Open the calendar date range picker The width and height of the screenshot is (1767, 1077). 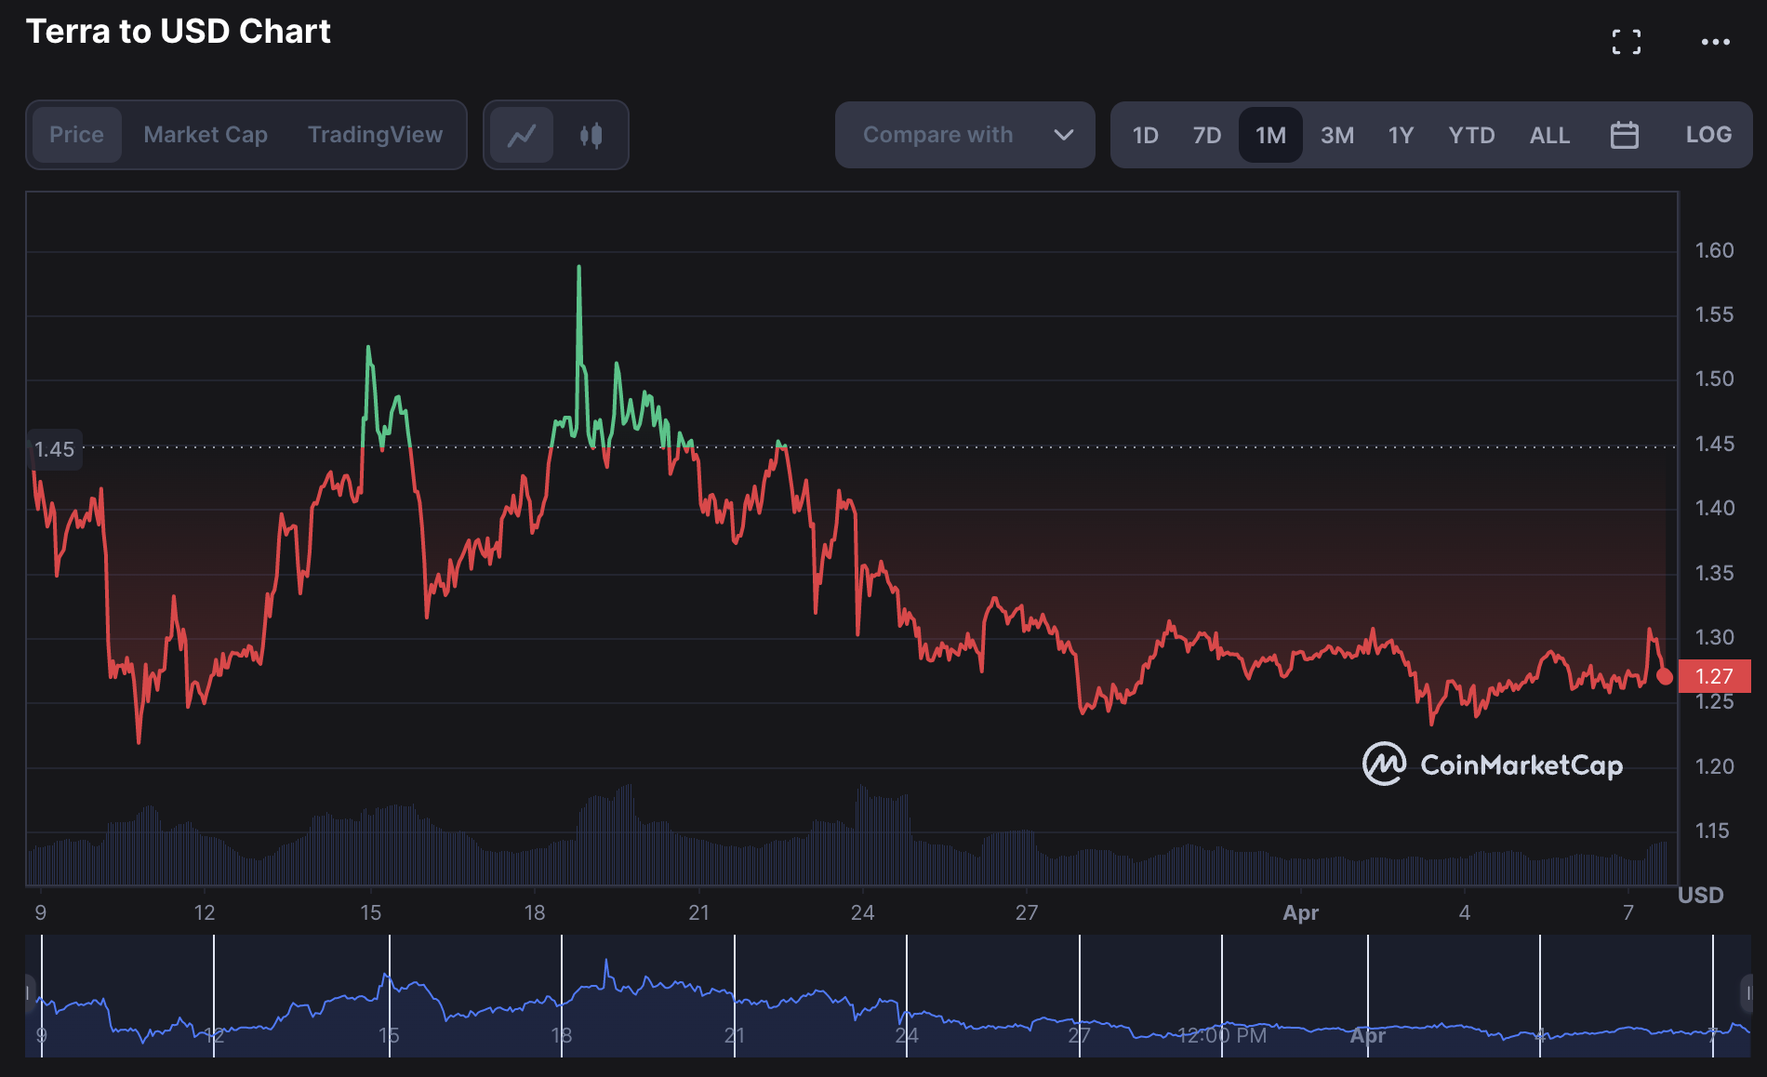(1624, 135)
